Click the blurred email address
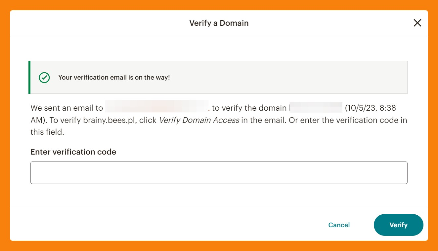 coord(156,108)
